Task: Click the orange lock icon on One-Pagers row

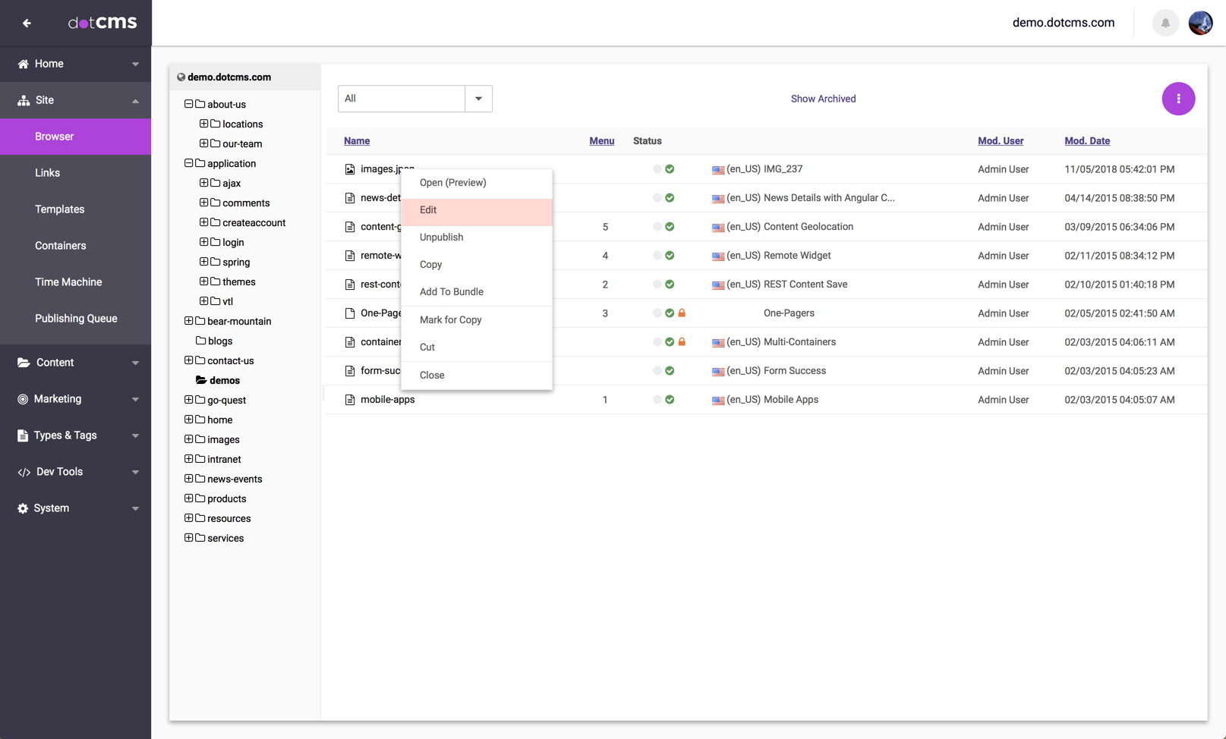Action: [682, 313]
